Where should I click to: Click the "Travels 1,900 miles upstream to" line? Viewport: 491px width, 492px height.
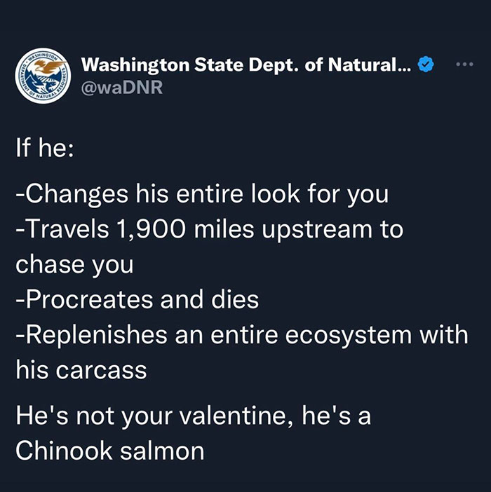point(210,230)
